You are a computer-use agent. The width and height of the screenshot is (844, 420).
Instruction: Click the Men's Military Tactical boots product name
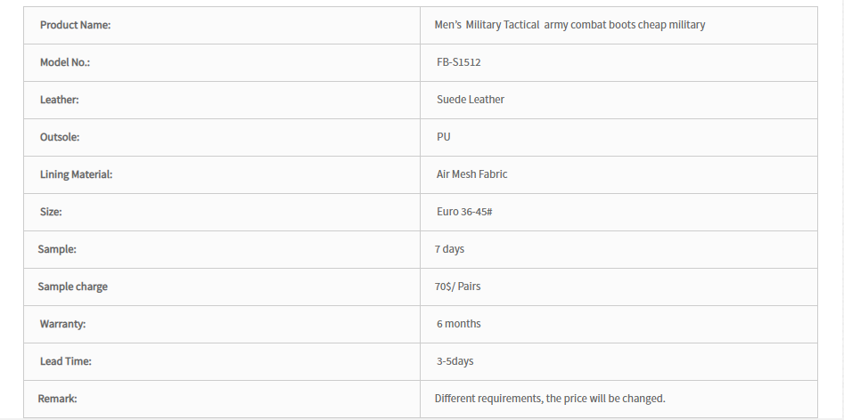click(x=569, y=25)
